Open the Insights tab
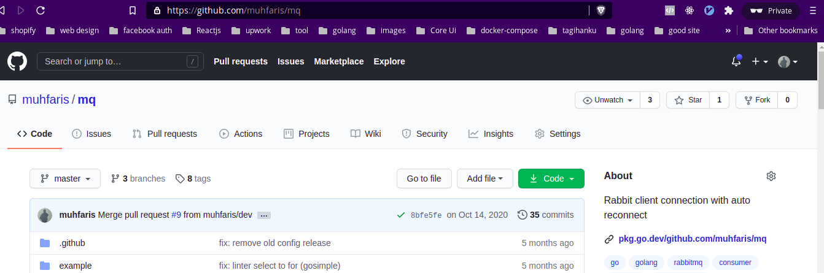 tap(491, 134)
